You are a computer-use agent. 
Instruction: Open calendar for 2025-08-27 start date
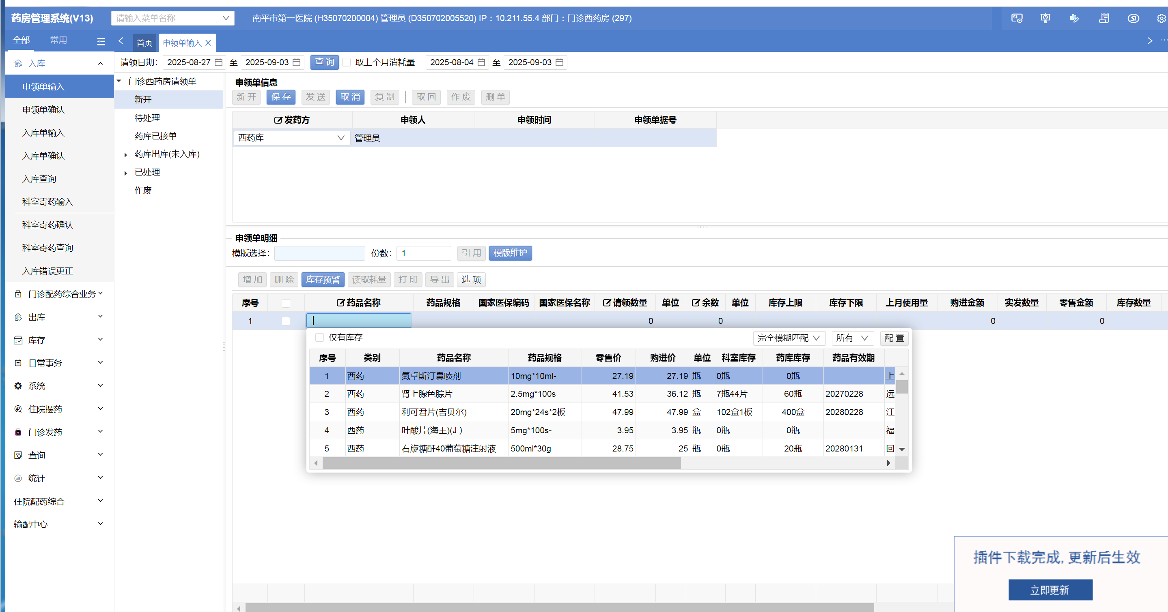pyautogui.click(x=219, y=62)
